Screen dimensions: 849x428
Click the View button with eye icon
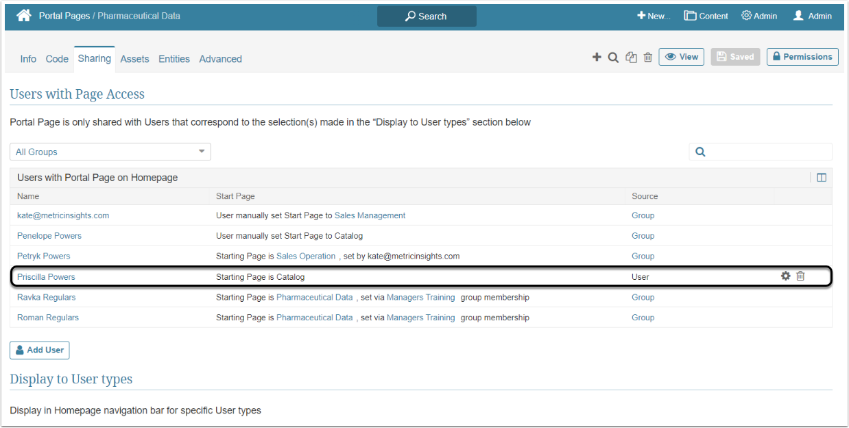pos(682,57)
